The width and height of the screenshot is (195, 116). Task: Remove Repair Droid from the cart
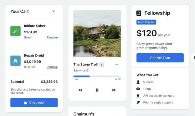coord(52,67)
